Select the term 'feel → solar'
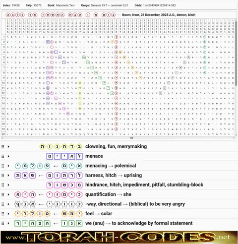 coord(99,214)
